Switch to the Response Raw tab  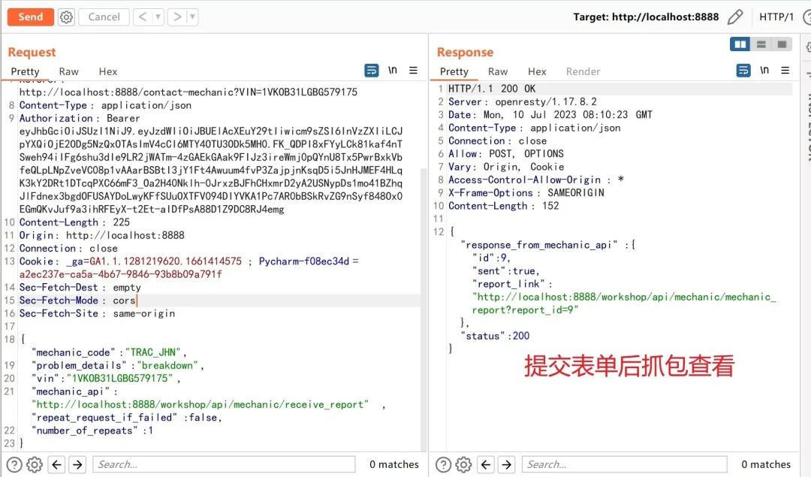(x=498, y=71)
